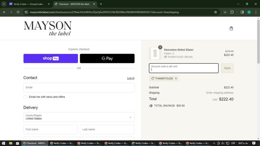Expand the Country/Region dropdown
This screenshot has width=260, height=146.
[x=79, y=117]
